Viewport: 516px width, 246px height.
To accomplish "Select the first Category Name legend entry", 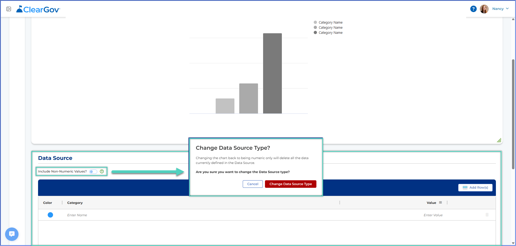I will click(x=328, y=23).
